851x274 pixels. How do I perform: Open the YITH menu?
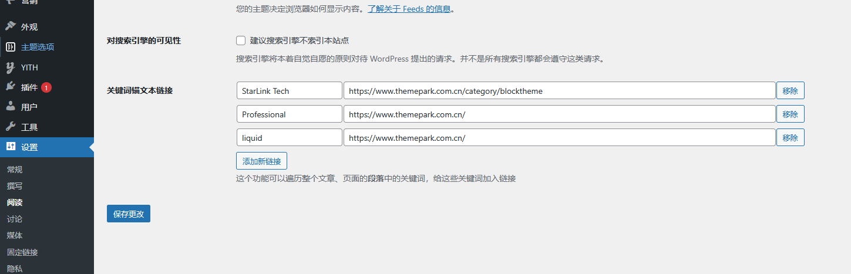[47, 67]
